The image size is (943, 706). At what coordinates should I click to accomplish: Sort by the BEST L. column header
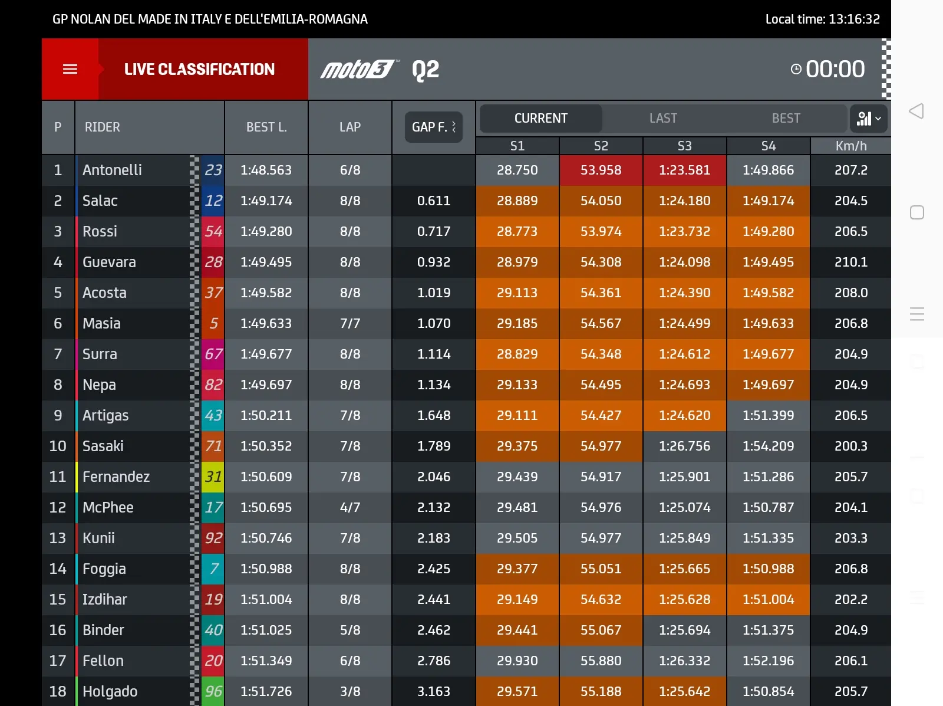coord(266,127)
